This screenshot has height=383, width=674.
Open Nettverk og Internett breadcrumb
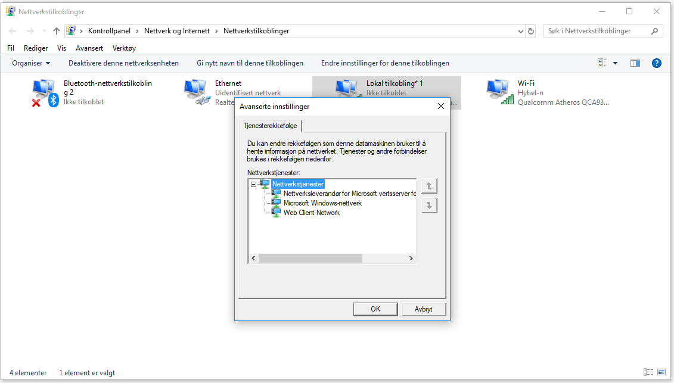click(176, 31)
